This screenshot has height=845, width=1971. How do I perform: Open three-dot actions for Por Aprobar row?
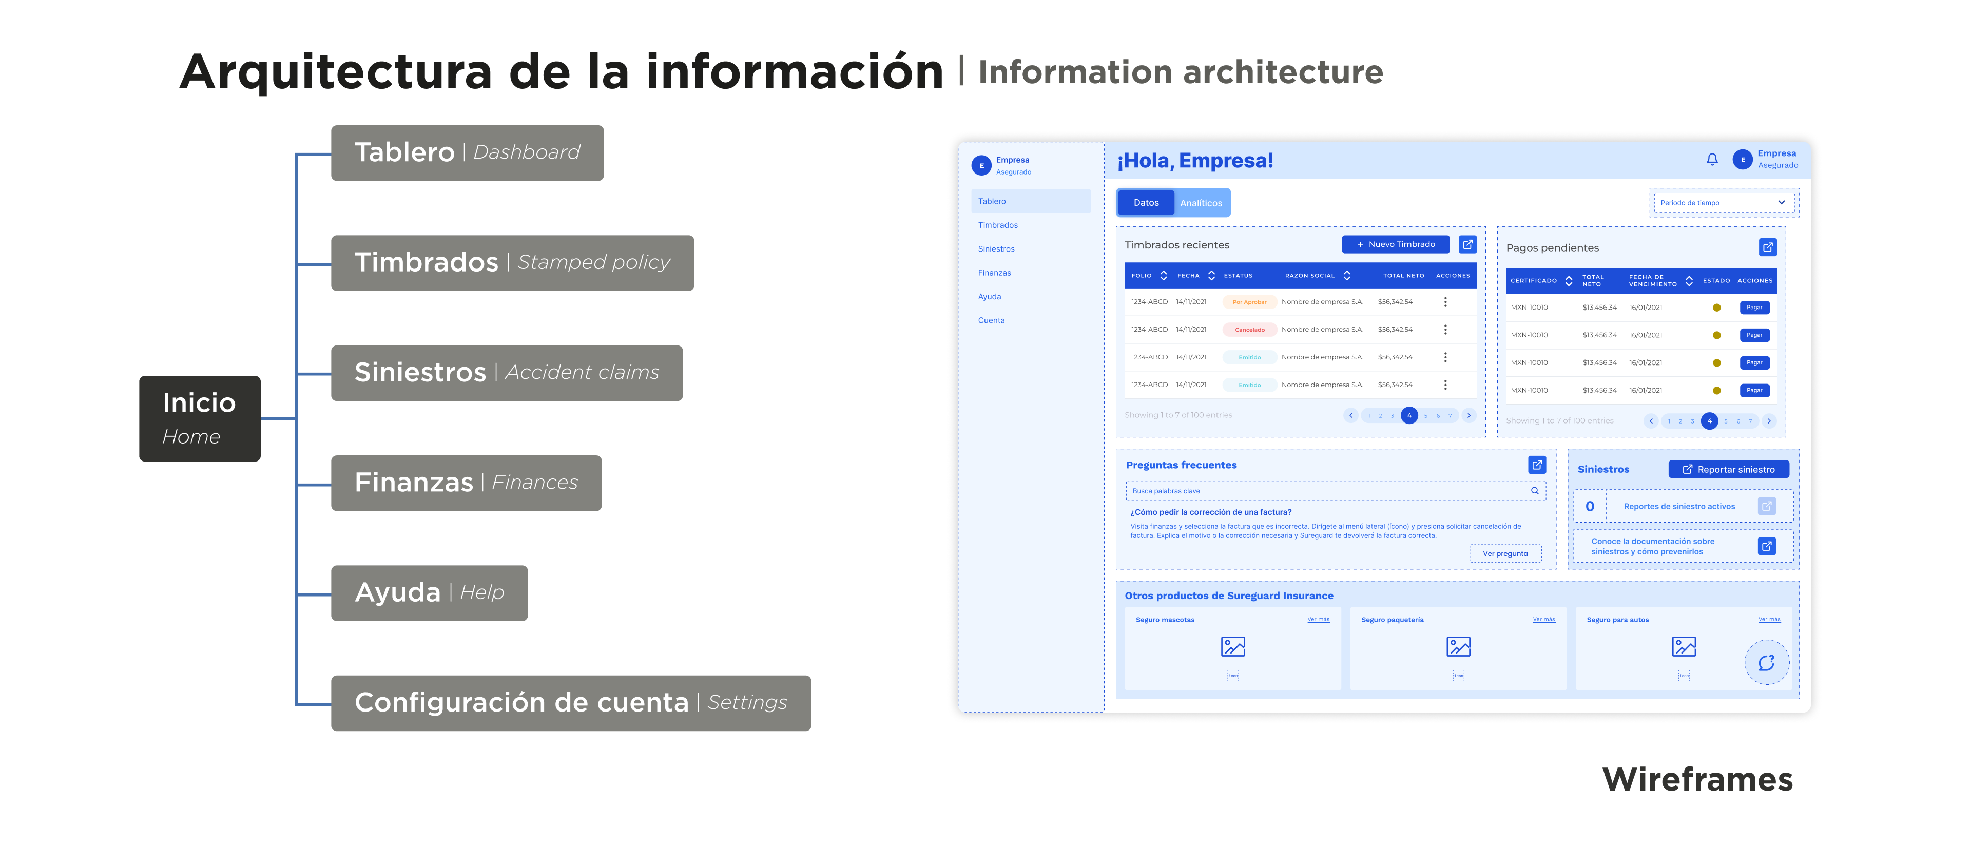click(1444, 302)
